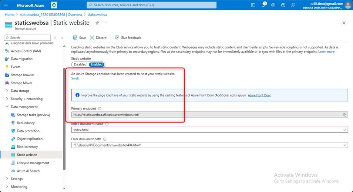Click the Discard toolbar button
This screenshot has height=192, width=353.
point(98,38)
